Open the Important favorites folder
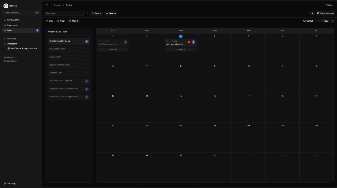Screen dimensions: 337x188 pos(10,44)
